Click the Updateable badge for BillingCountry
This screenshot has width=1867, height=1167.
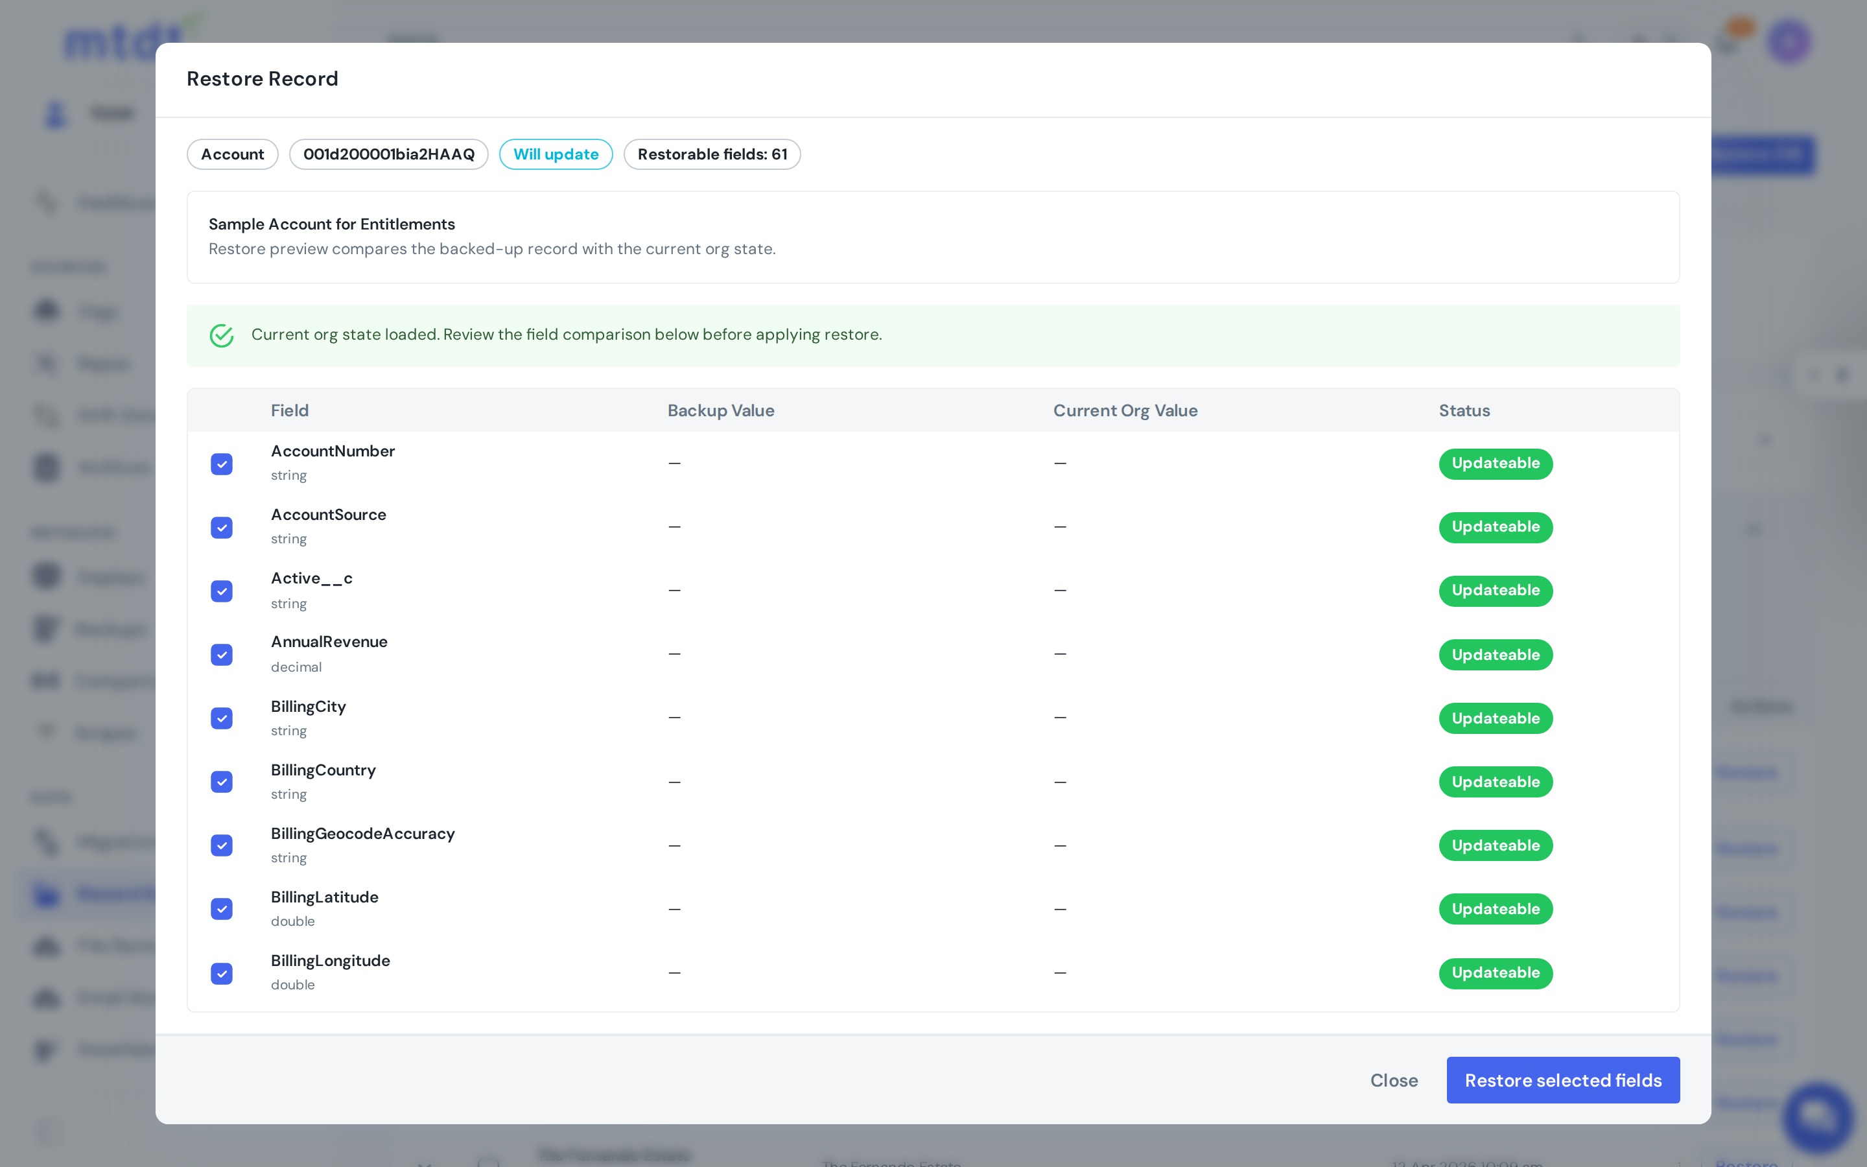(x=1495, y=782)
